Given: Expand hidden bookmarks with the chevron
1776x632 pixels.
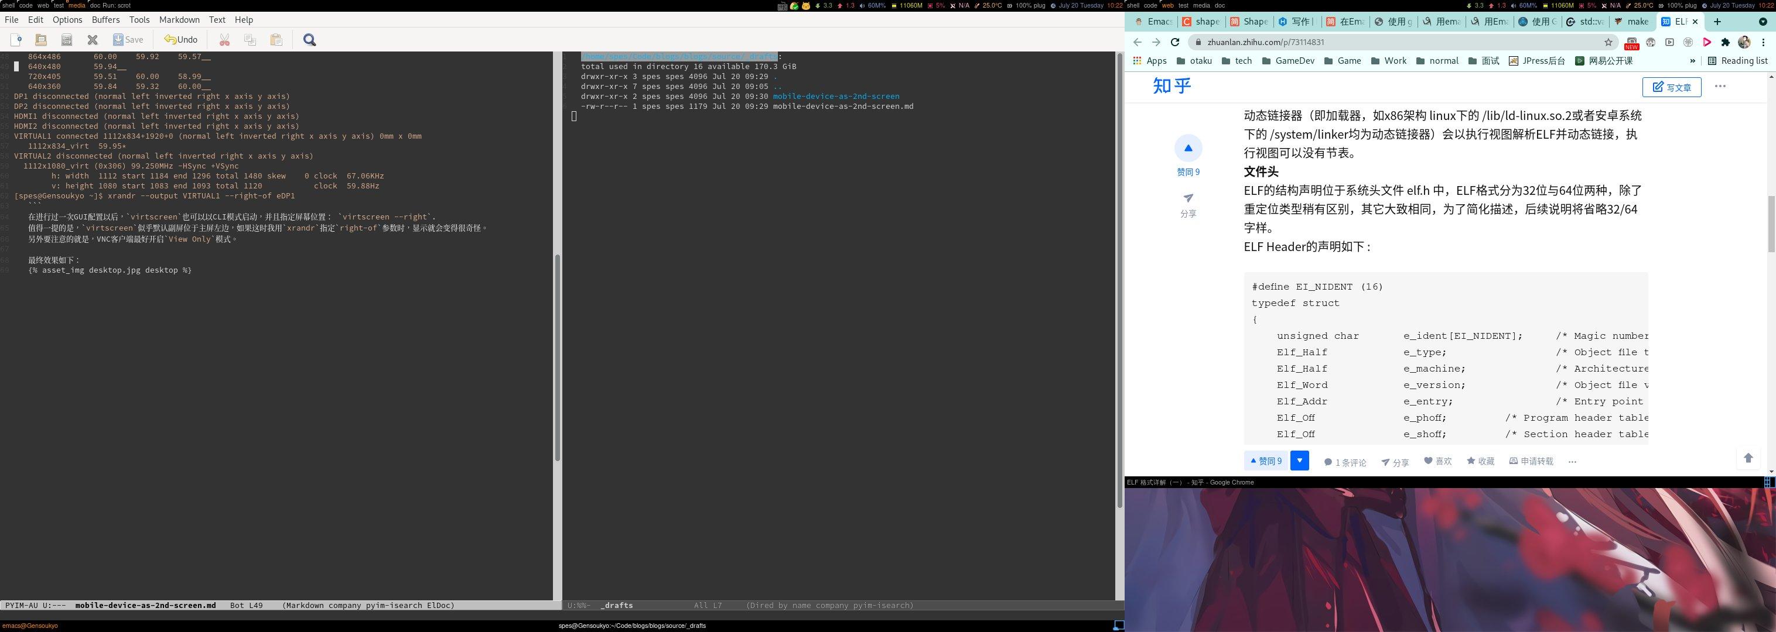Looking at the screenshot, I should click(1693, 61).
